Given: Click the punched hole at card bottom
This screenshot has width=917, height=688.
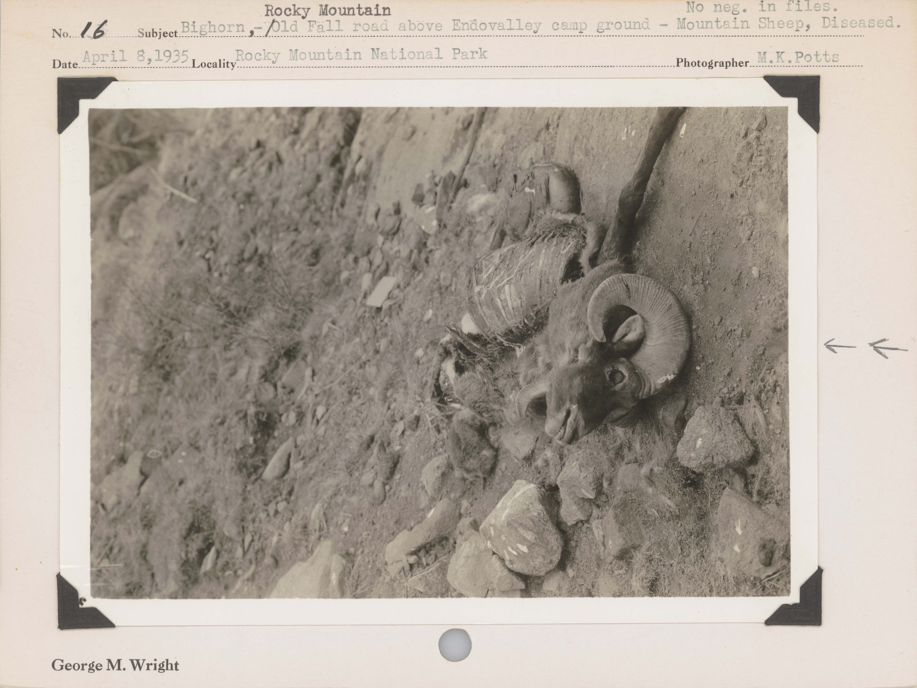Looking at the screenshot, I should pyautogui.click(x=455, y=645).
